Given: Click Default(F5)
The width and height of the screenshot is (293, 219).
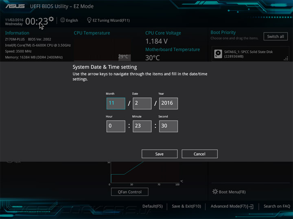Looking at the screenshot, I should coord(153,206).
